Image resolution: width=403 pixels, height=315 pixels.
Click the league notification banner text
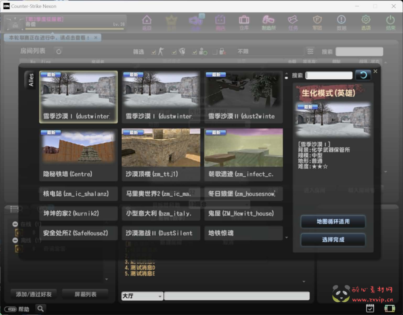click(x=49, y=37)
